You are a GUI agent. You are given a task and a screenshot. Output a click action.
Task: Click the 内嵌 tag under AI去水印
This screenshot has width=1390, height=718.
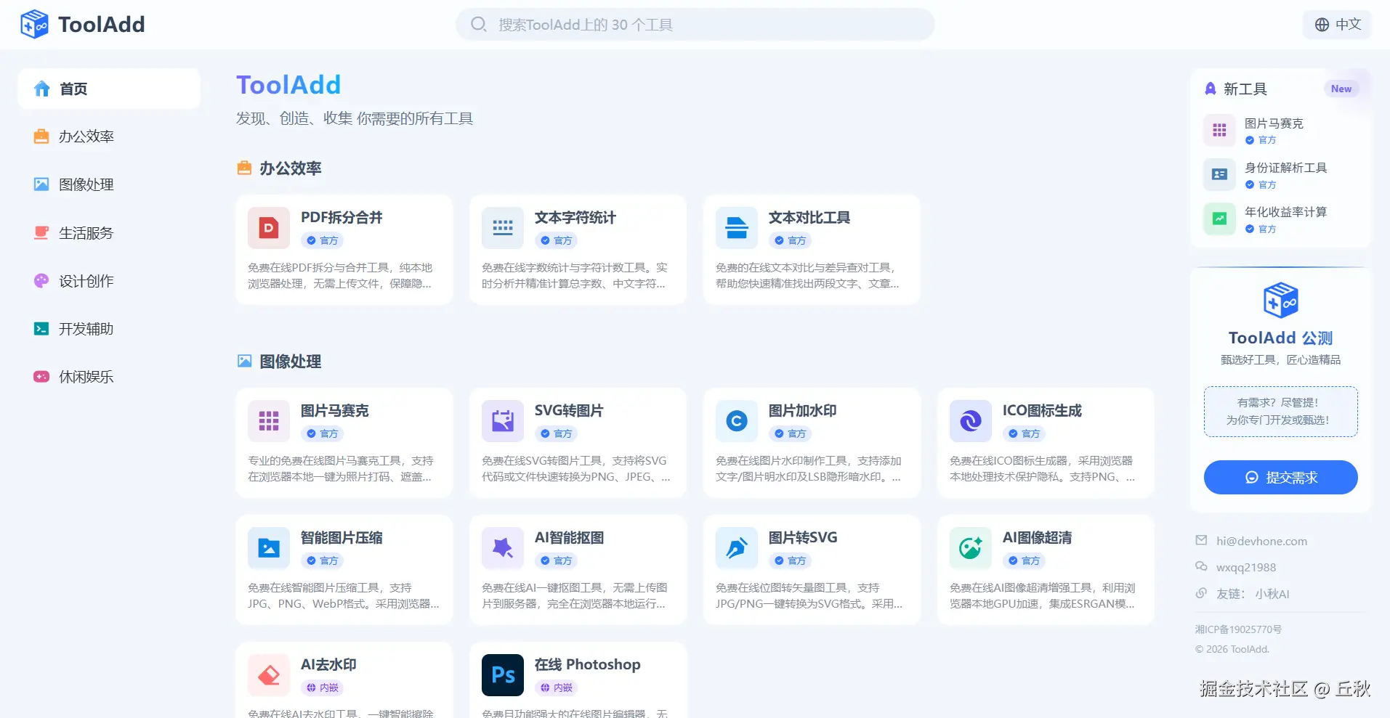(x=323, y=688)
